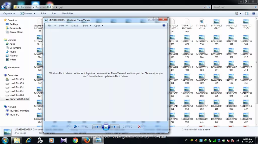258x144 pixels.
Task: Start the slide show in Photo Viewer
Action: pos(106,127)
